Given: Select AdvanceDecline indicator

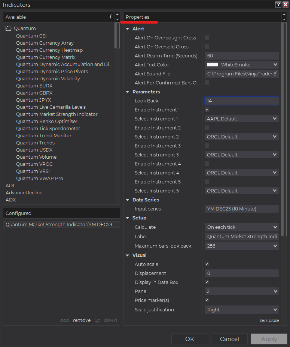Looking at the screenshot, I should point(24,192).
